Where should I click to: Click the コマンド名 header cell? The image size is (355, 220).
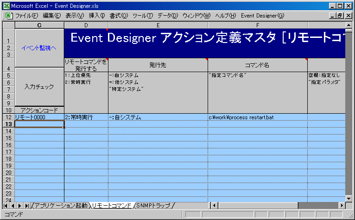click(x=258, y=65)
